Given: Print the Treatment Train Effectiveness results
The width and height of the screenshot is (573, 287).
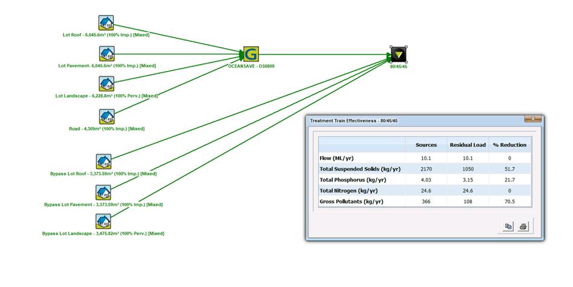Looking at the screenshot, I should coord(524,226).
